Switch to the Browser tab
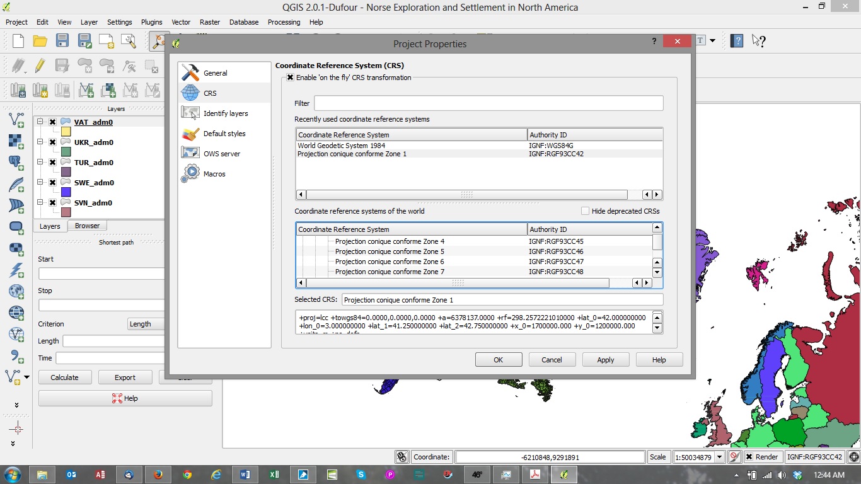The width and height of the screenshot is (861, 484). coord(87,226)
